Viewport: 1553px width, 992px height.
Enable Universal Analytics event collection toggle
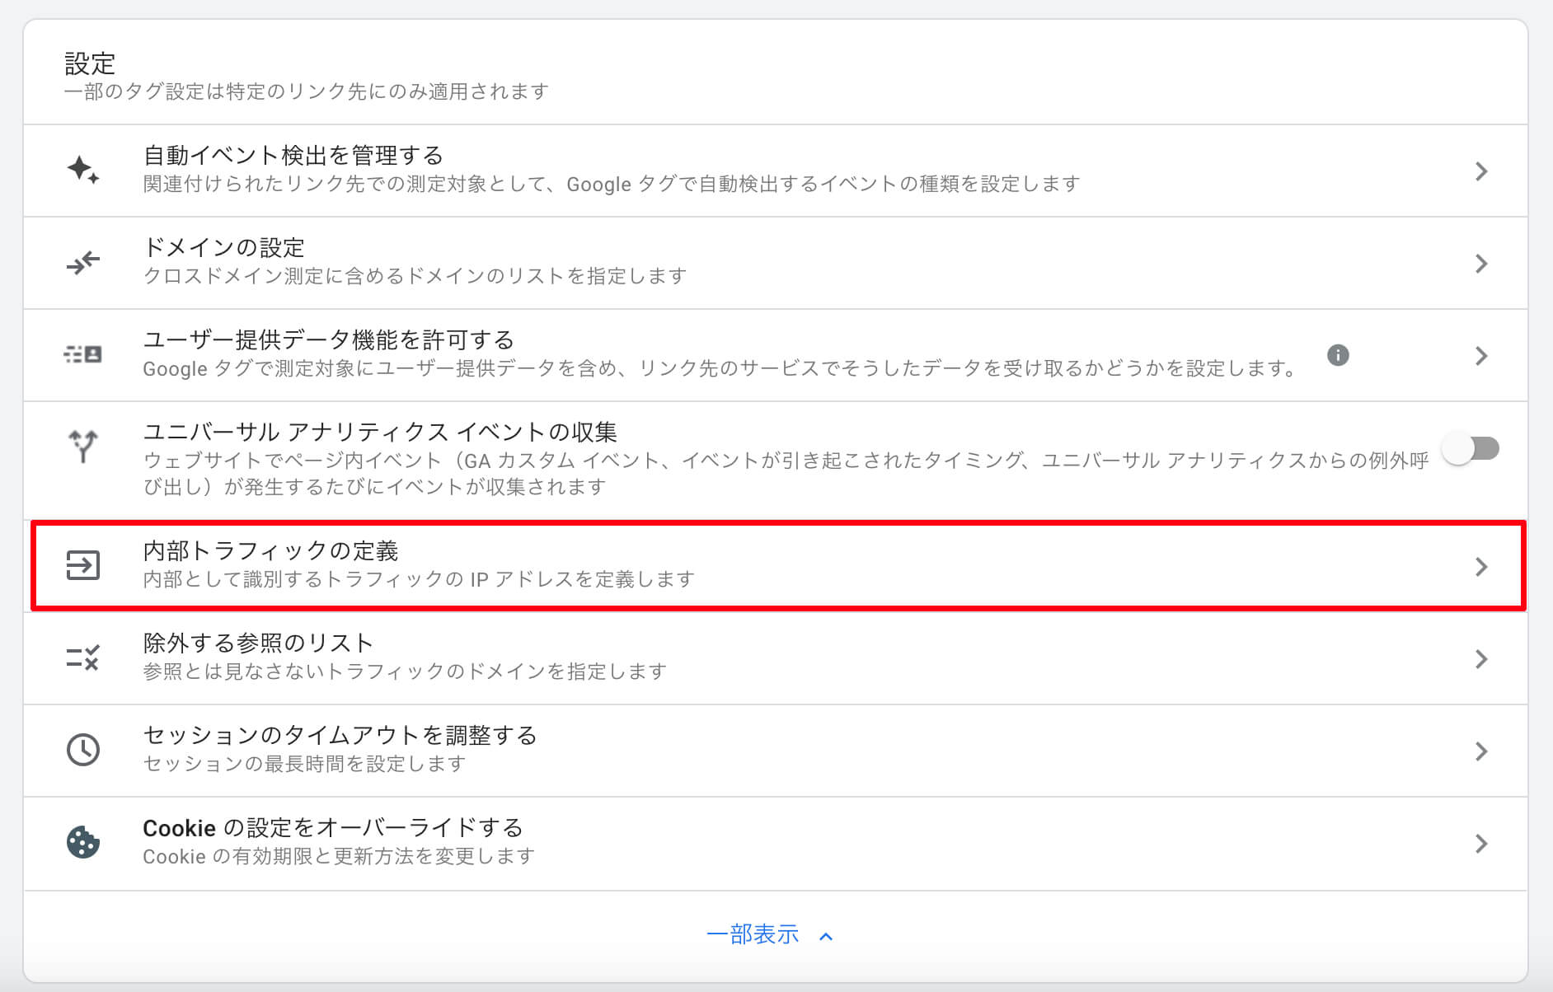coord(1471,449)
